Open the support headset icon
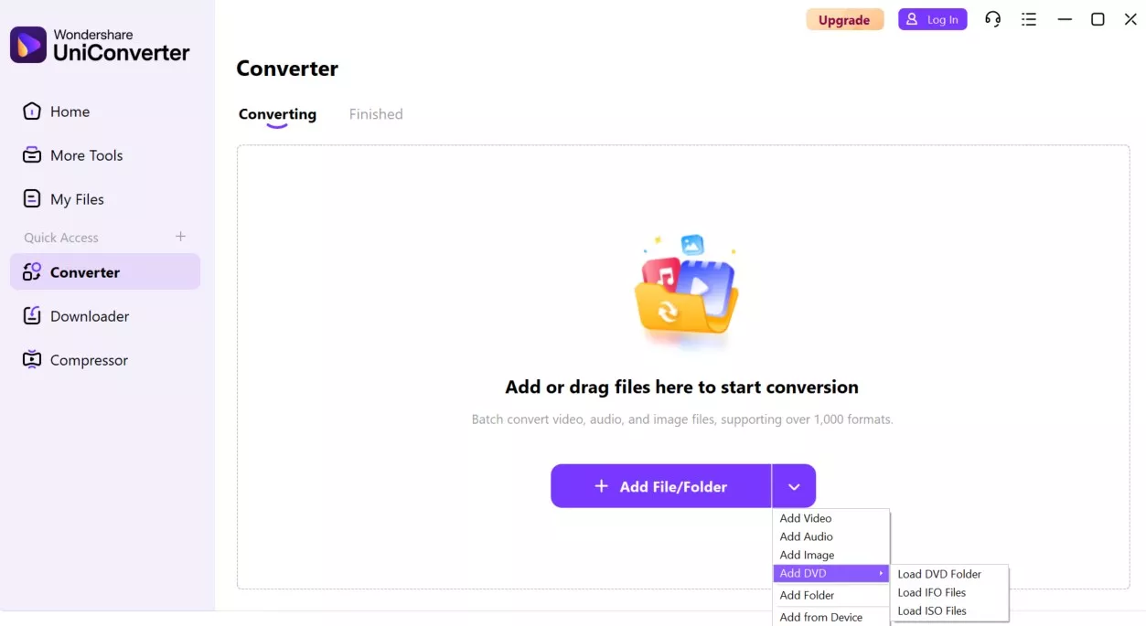The height and width of the screenshot is (626, 1146). [x=992, y=19]
